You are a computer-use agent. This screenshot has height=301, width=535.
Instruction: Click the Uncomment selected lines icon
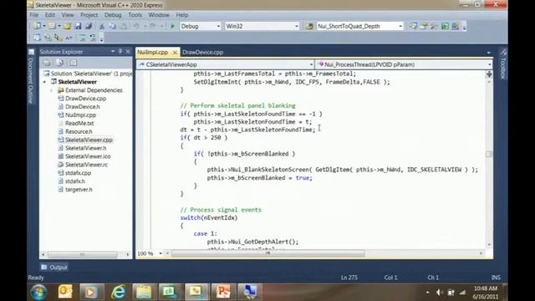93,38
